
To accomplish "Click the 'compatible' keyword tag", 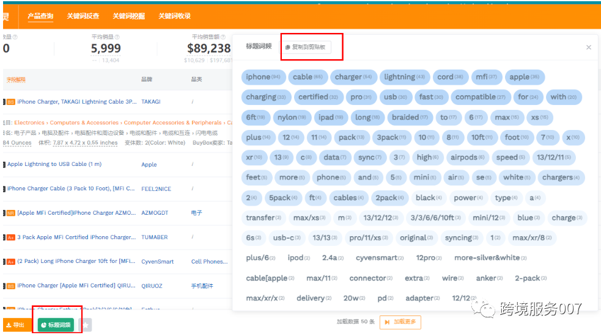I will (x=481, y=97).
